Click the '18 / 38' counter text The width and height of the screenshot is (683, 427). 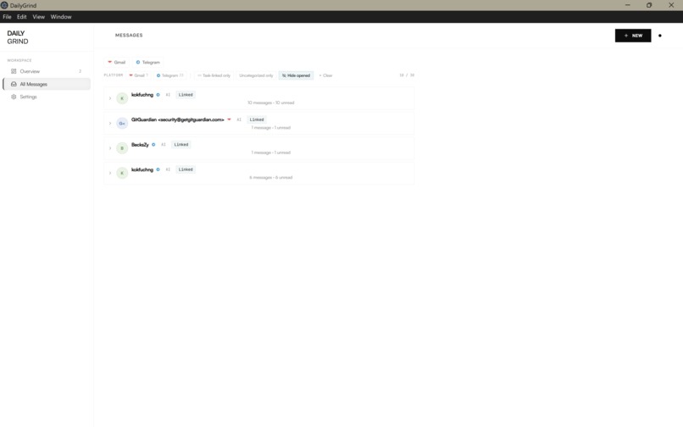click(407, 75)
